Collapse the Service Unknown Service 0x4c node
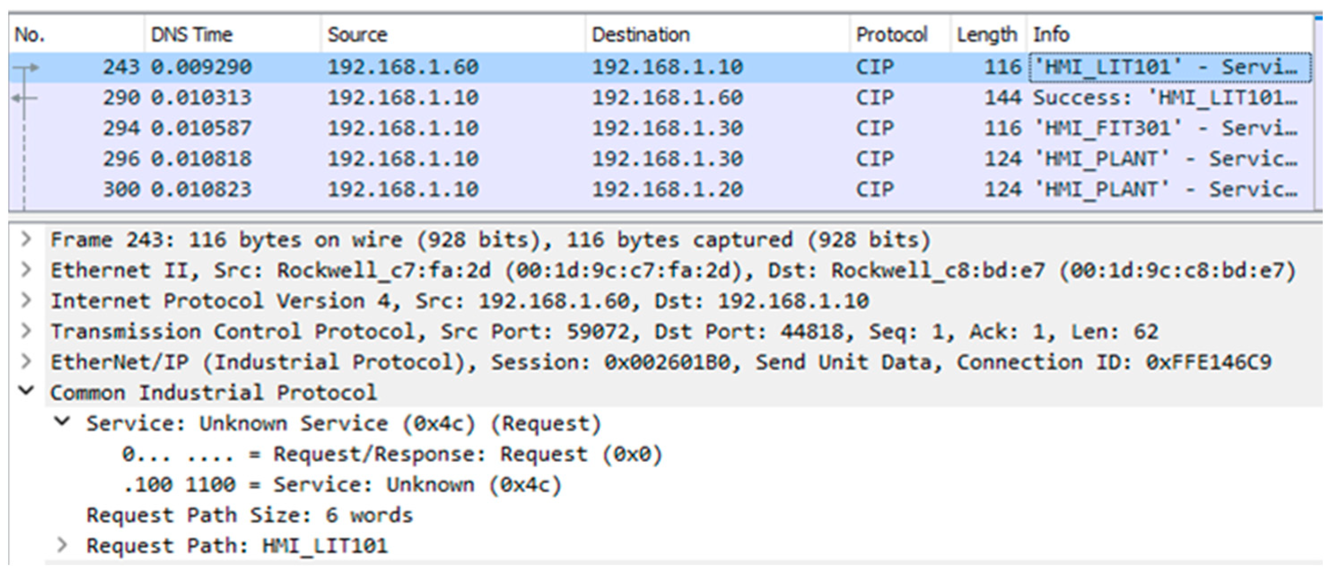1337x581 pixels. click(62, 422)
